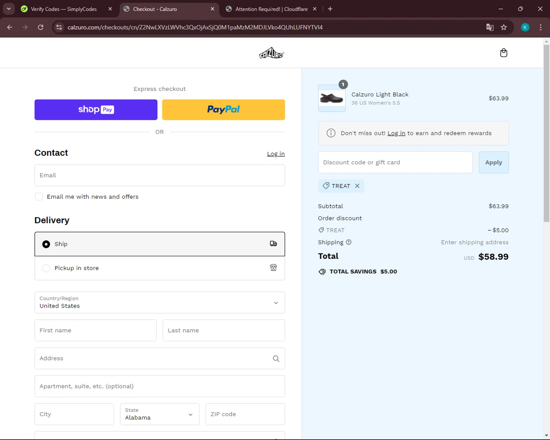Open the Chrome profile avatar K
Screen dimensions: 550x440
525,27
